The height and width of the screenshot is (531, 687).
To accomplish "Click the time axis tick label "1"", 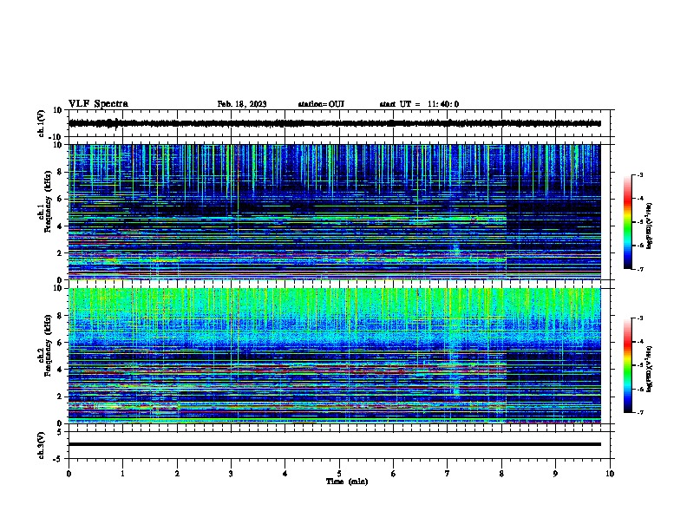I will pos(122,474).
